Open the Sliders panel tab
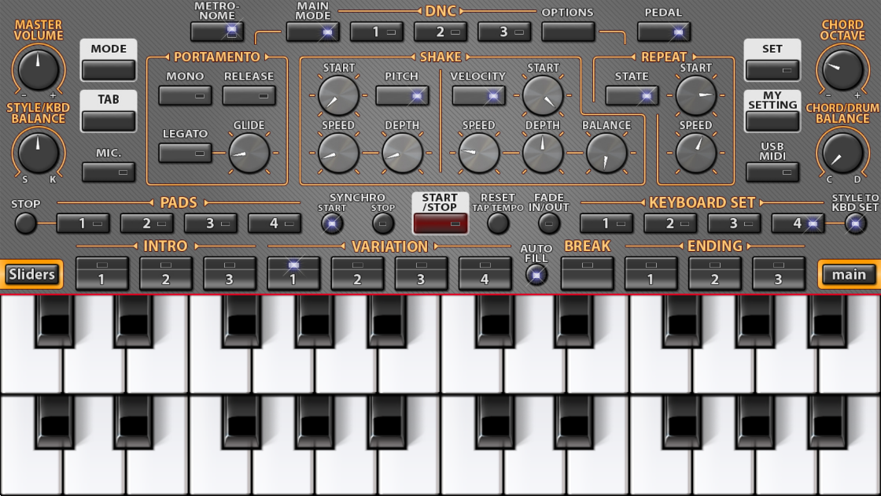The width and height of the screenshot is (881, 496). [x=32, y=274]
